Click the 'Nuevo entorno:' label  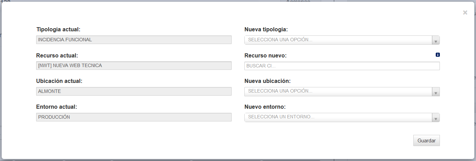click(x=265, y=107)
